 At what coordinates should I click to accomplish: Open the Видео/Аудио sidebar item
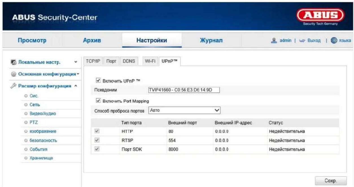tap(43, 114)
